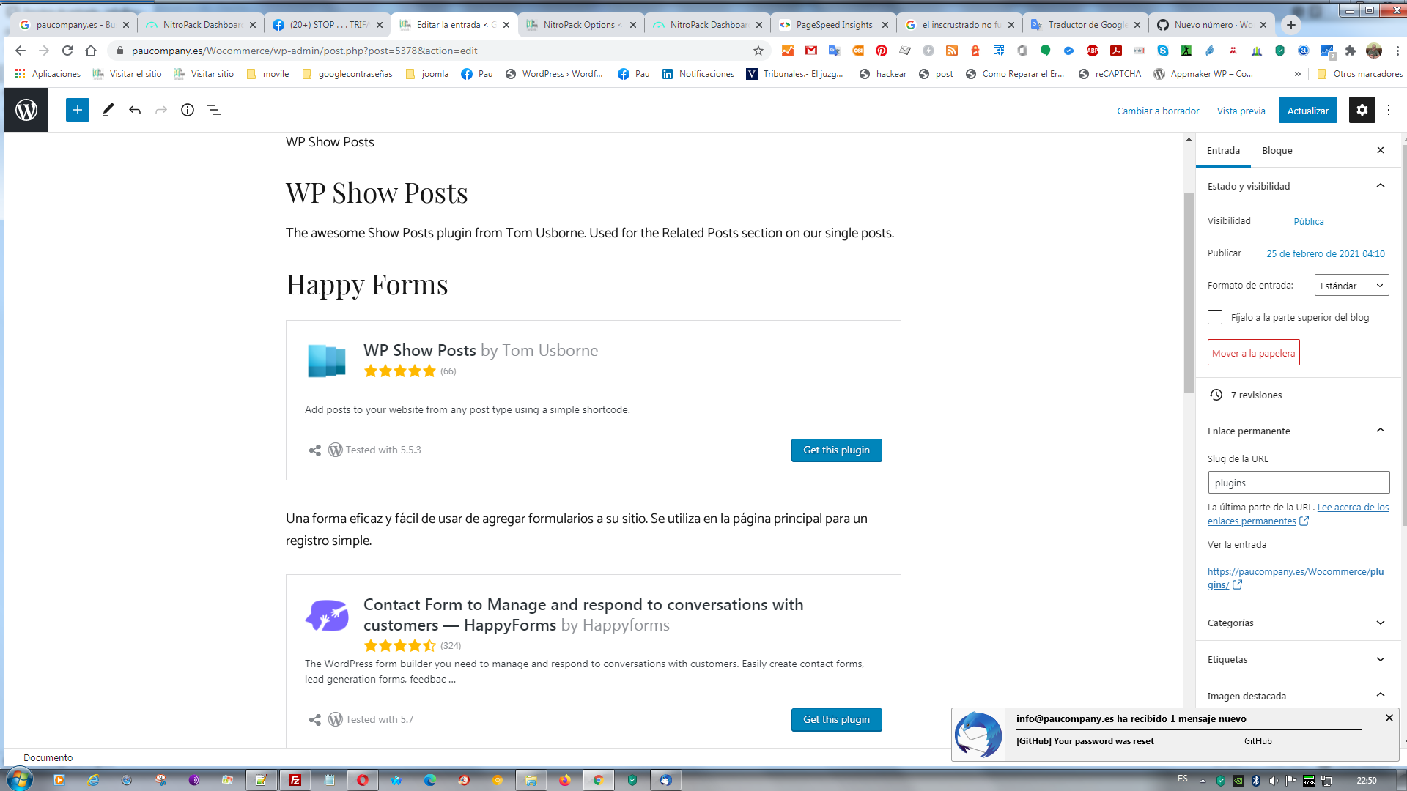Open the block list view icon
The width and height of the screenshot is (1407, 791).
[214, 110]
